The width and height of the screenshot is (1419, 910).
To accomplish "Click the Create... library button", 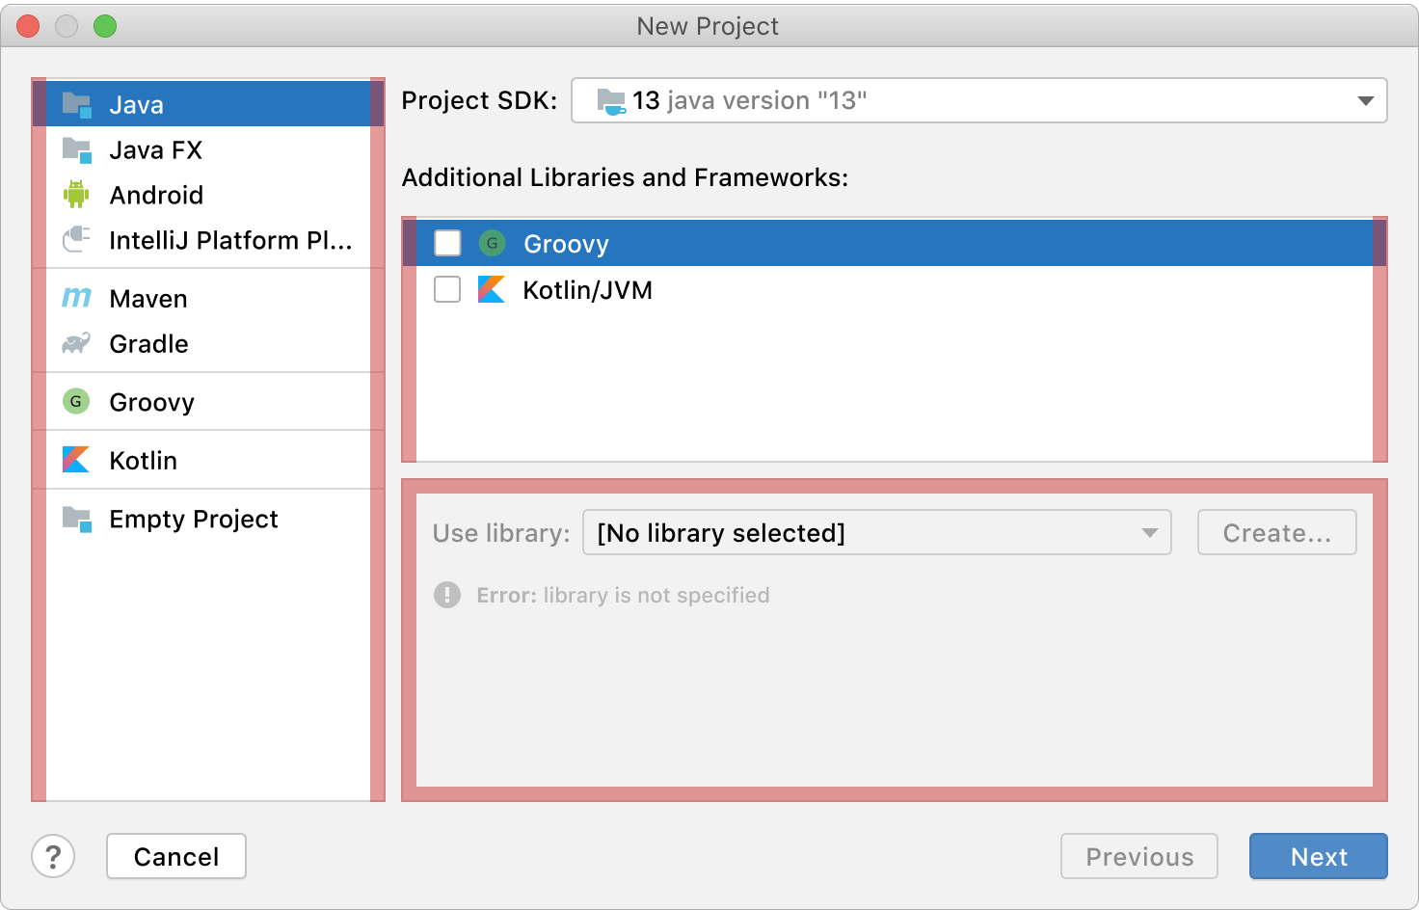I will point(1276,533).
